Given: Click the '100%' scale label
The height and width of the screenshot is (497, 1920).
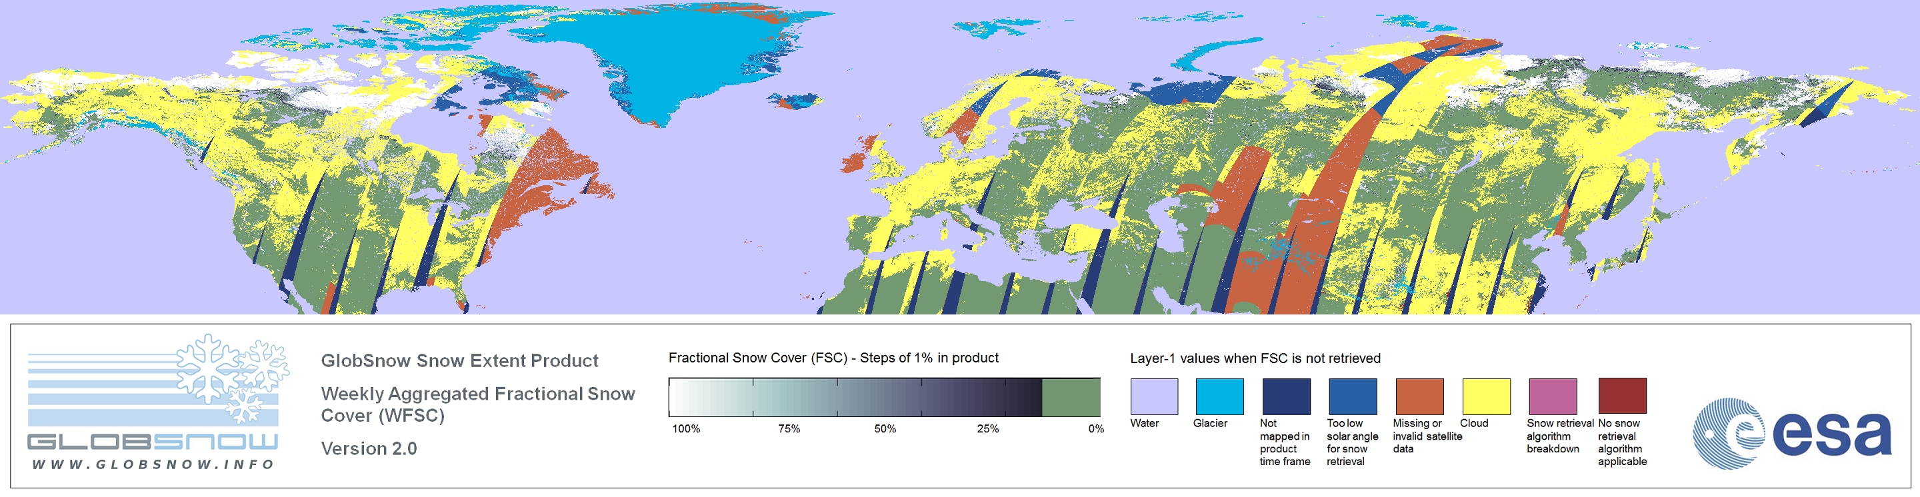Looking at the screenshot, I should tap(686, 428).
